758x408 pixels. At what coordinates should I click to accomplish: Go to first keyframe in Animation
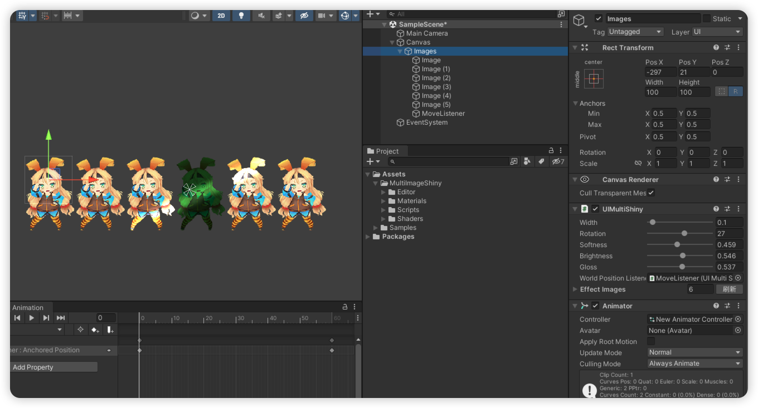click(17, 318)
